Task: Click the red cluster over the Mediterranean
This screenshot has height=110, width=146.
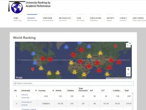Action: [x=81, y=61]
